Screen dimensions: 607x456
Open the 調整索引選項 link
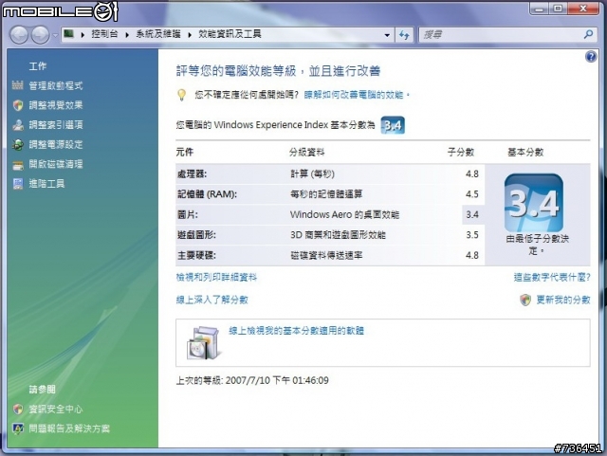pyautogui.click(x=56, y=124)
